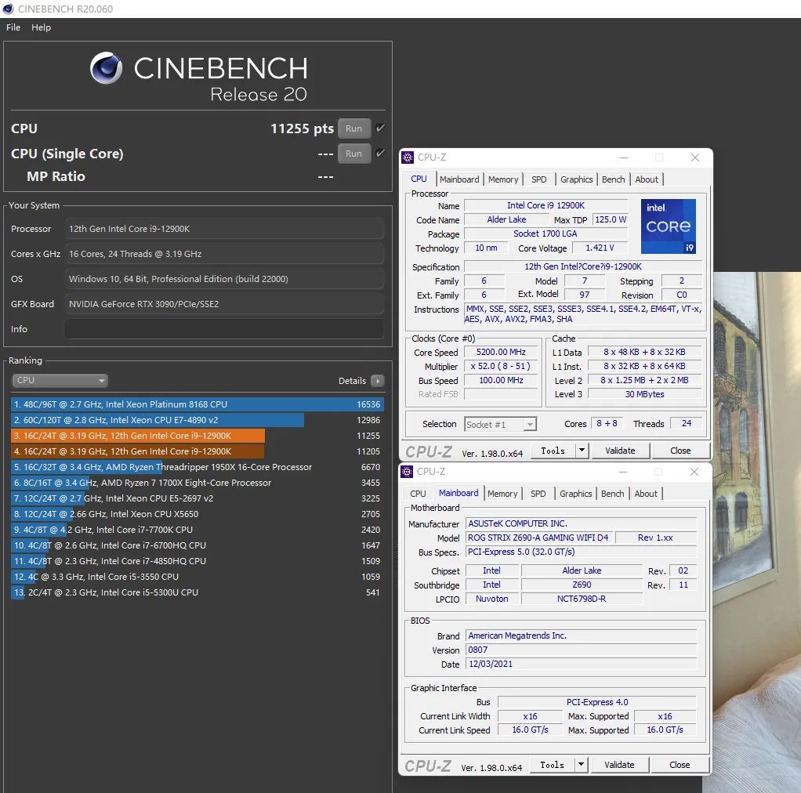Viewport: 801px width, 793px height.
Task: Switch to the Memory tab in upper CPU-Z
Action: point(503,179)
